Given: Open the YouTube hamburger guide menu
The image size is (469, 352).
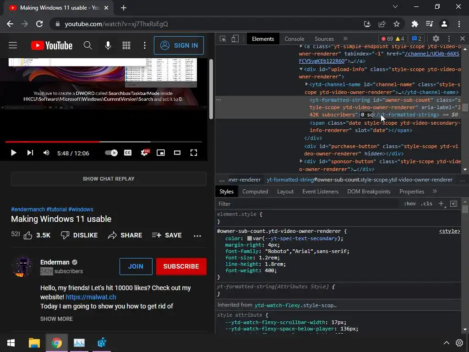Looking at the screenshot, I should click(x=13, y=45).
